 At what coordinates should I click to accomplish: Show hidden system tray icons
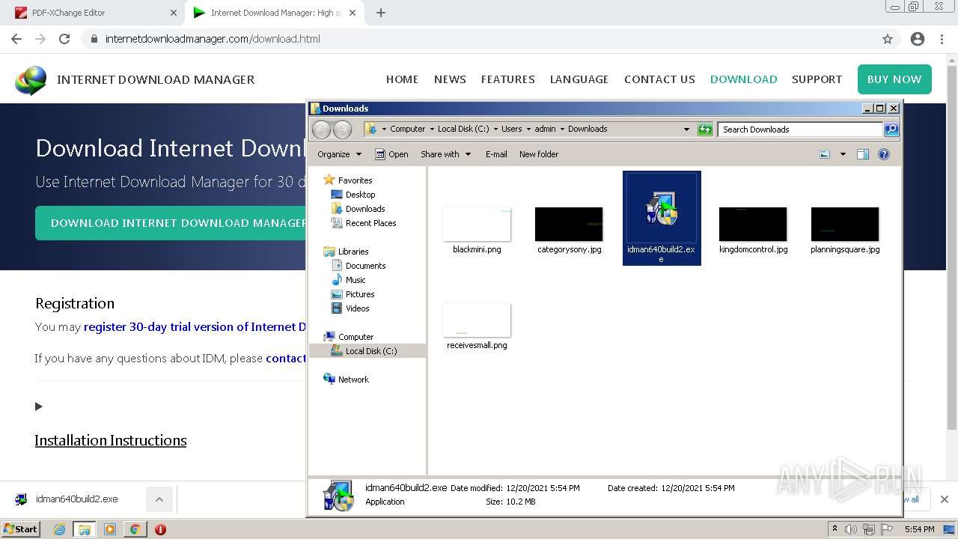(x=835, y=529)
